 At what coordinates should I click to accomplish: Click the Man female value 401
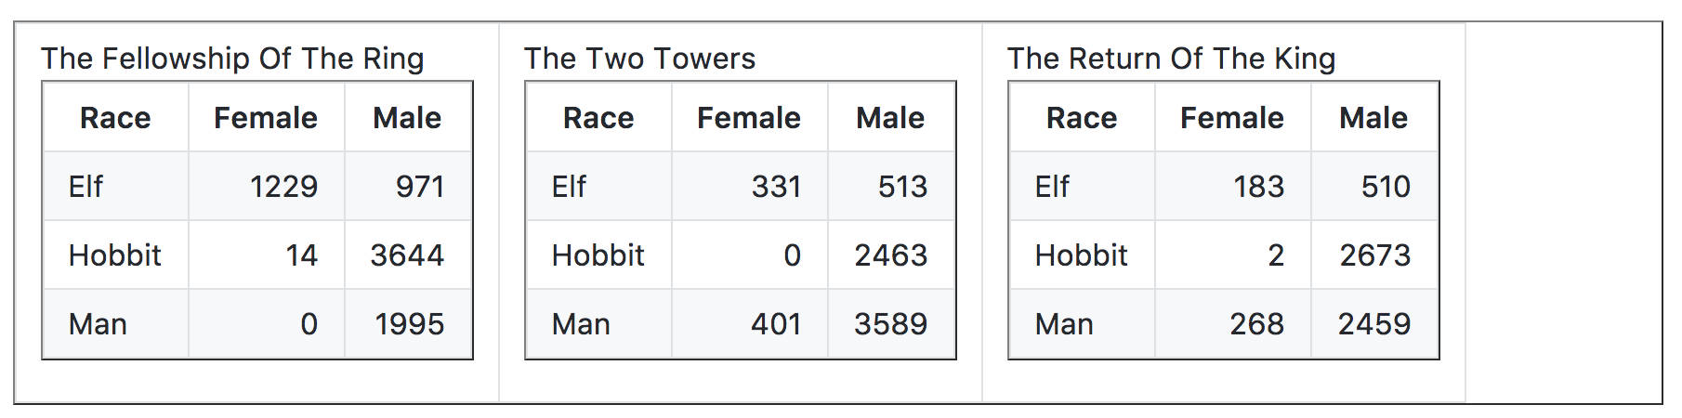click(776, 324)
